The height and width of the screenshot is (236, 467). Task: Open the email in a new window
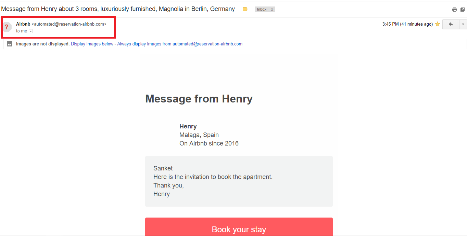[x=463, y=10]
